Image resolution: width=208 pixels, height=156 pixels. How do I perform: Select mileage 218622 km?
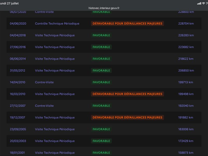tap(186, 59)
